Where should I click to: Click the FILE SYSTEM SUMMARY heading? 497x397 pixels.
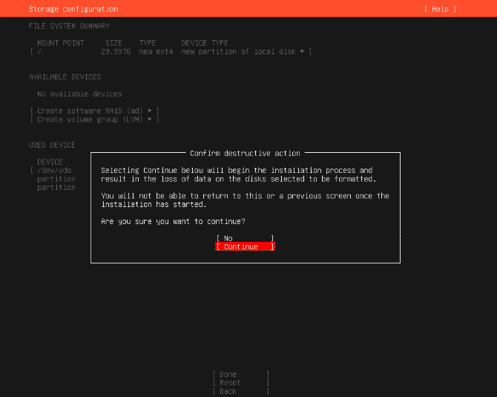(x=69, y=26)
